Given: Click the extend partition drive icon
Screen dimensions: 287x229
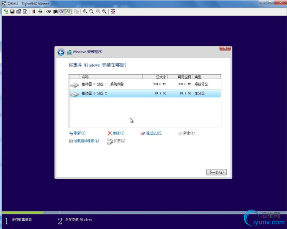Looking at the screenshot, I should [x=110, y=142].
